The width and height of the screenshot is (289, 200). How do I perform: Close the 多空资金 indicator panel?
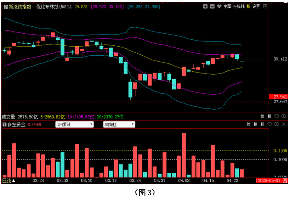coord(283,124)
